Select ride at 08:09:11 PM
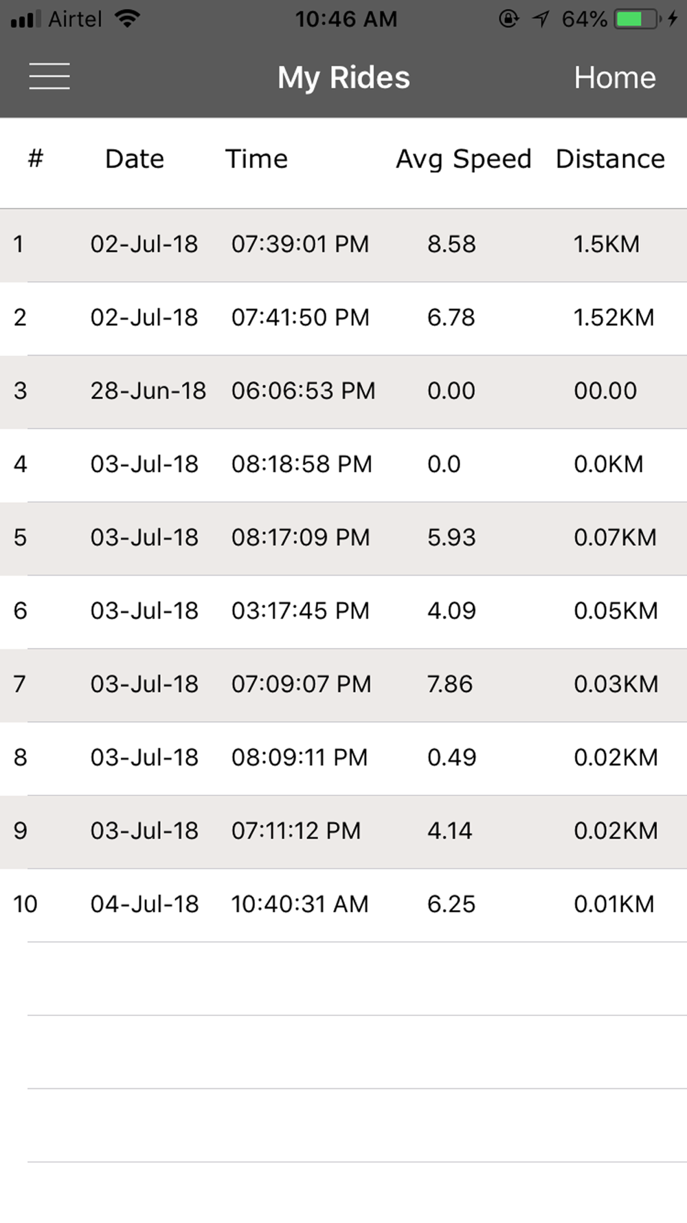The height and width of the screenshot is (1223, 687). click(x=343, y=757)
